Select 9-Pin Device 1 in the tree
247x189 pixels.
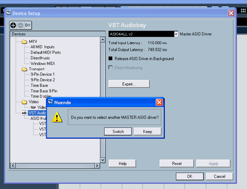point(43,74)
